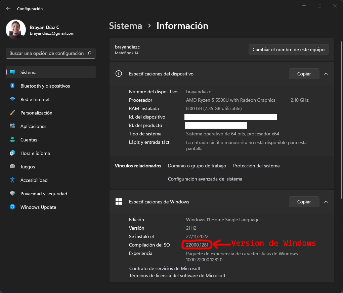Select Cuentas in the sidebar
Viewport: 343px width, 293px height.
tap(50, 139)
